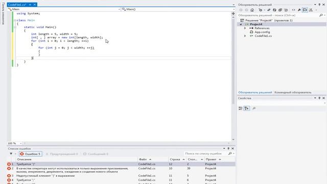Click the sync with active document icon
Image resolution: width=327 pixels, height=184 pixels.
(x=269, y=10)
